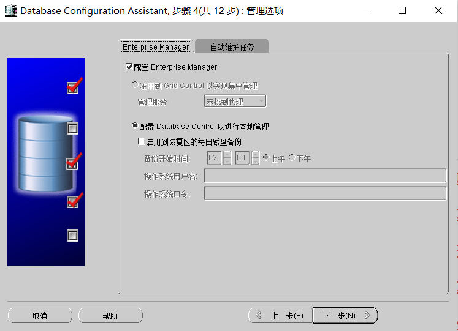Increase the backup minutes with up arrow
The width and height of the screenshot is (458, 331).
point(255,154)
